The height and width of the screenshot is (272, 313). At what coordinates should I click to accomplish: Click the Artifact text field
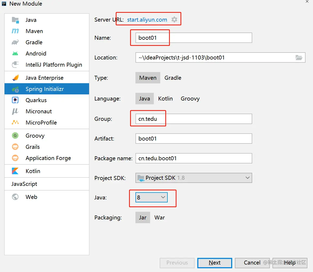click(x=194, y=139)
